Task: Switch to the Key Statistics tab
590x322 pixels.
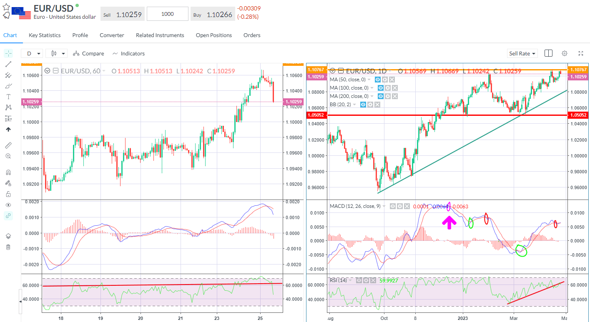Action: 44,35
